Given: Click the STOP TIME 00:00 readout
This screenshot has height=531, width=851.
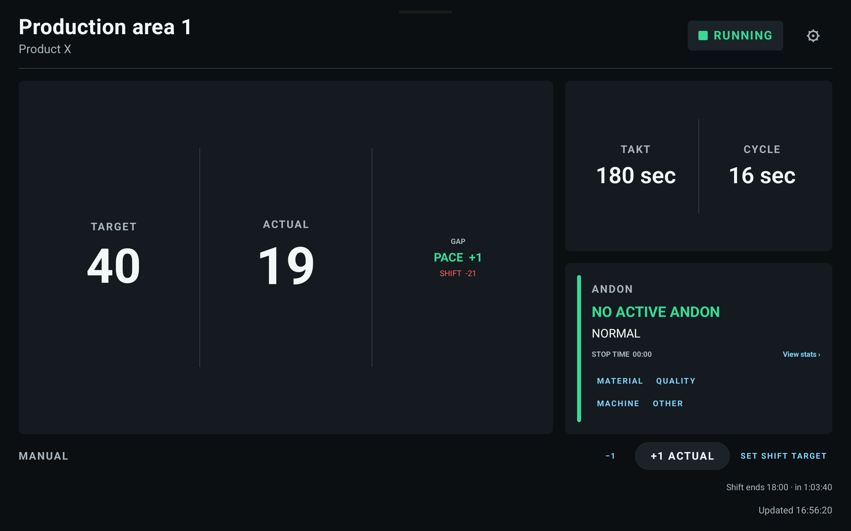Looking at the screenshot, I should point(621,354).
